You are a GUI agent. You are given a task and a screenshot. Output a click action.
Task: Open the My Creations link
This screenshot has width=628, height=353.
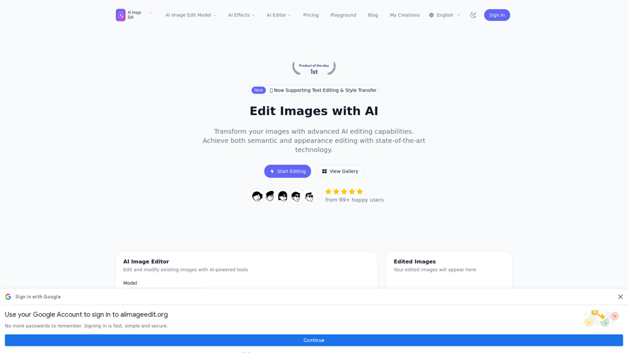pyautogui.click(x=405, y=15)
